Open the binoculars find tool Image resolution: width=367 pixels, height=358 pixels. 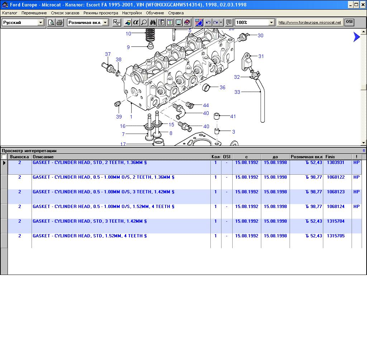pyautogui.click(x=153, y=23)
